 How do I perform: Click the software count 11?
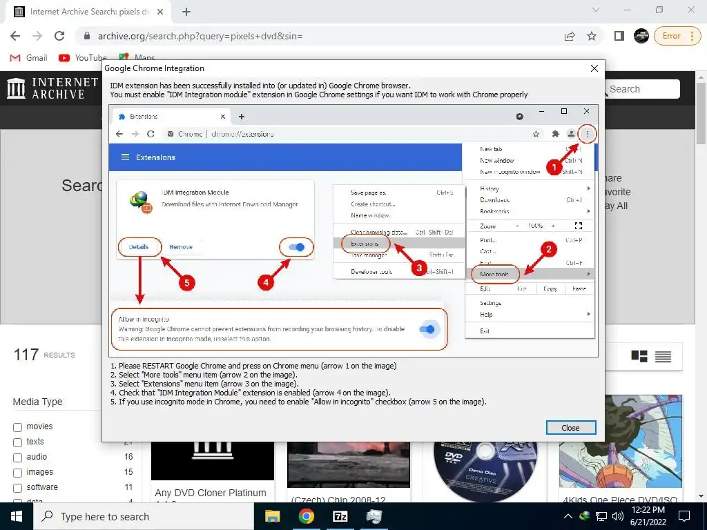(x=128, y=487)
